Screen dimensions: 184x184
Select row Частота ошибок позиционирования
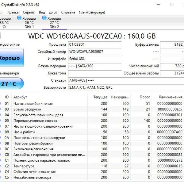[x=92, y=126]
